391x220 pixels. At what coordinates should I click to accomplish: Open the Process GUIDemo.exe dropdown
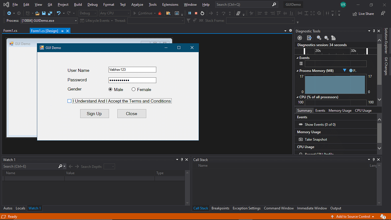click(x=49, y=21)
